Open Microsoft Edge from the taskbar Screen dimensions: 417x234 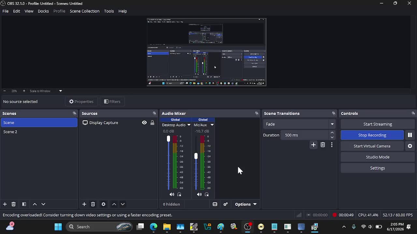(153, 227)
